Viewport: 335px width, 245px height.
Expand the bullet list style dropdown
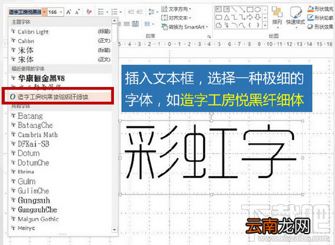107,12
